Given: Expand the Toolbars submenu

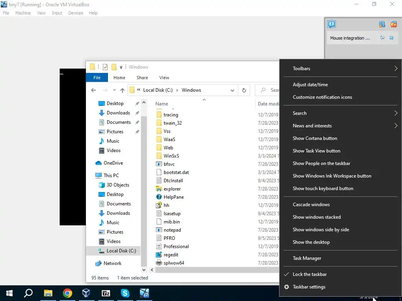Looking at the screenshot, I should pos(340,68).
